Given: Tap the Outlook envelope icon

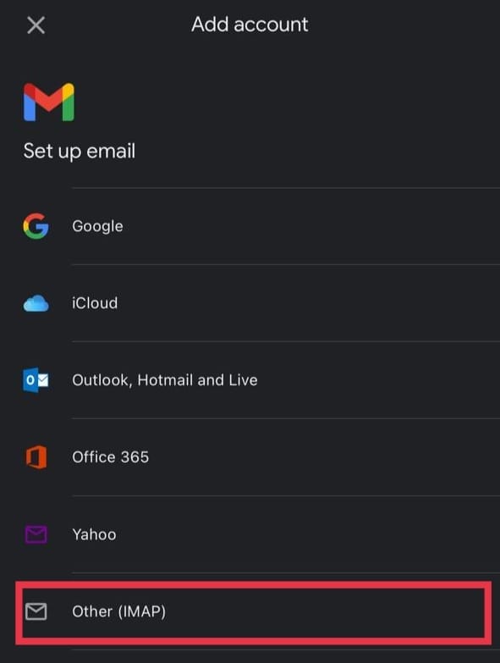Looking at the screenshot, I should 36,380.
